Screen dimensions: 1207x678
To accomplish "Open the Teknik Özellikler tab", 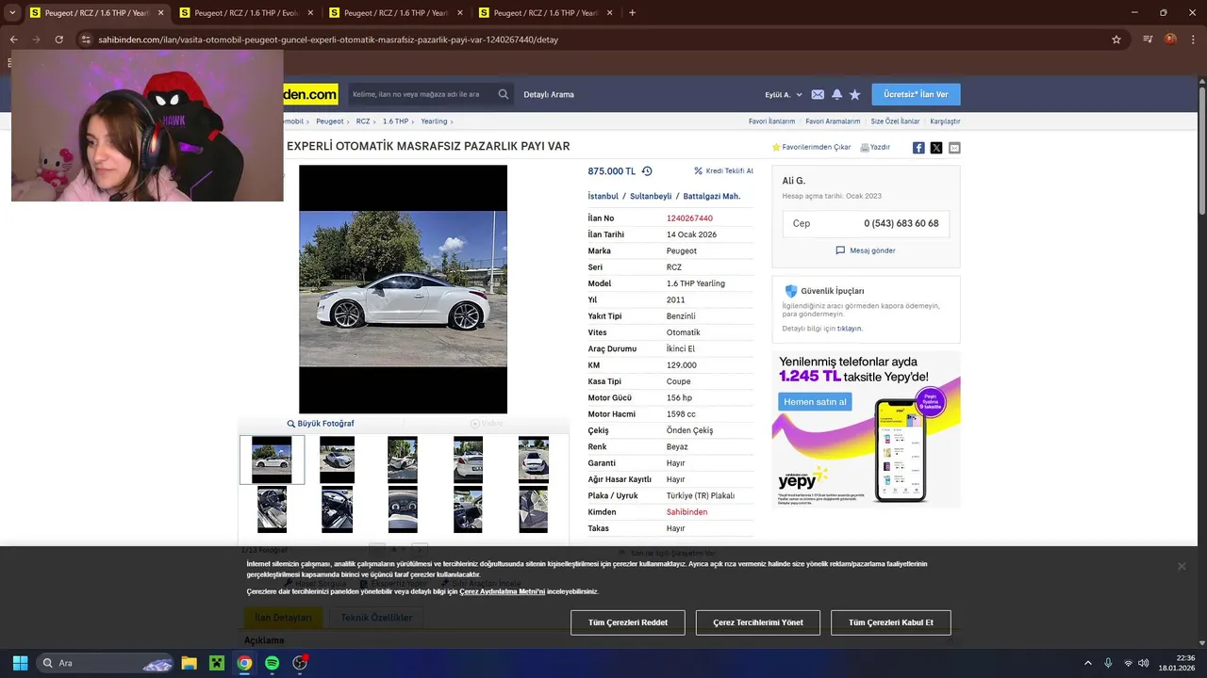I will coord(376,618).
